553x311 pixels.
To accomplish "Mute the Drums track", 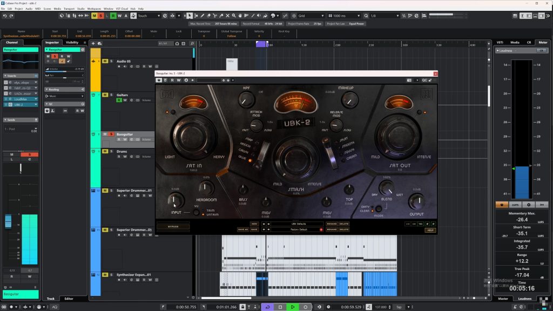I will click(x=105, y=151).
